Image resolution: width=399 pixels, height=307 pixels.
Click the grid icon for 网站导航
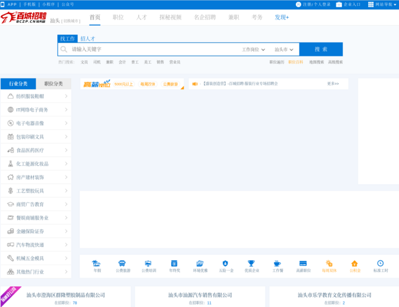371,4
